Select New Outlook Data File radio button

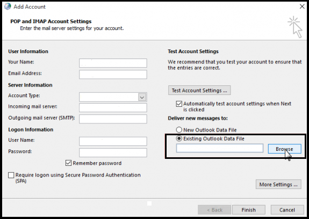click(x=179, y=130)
